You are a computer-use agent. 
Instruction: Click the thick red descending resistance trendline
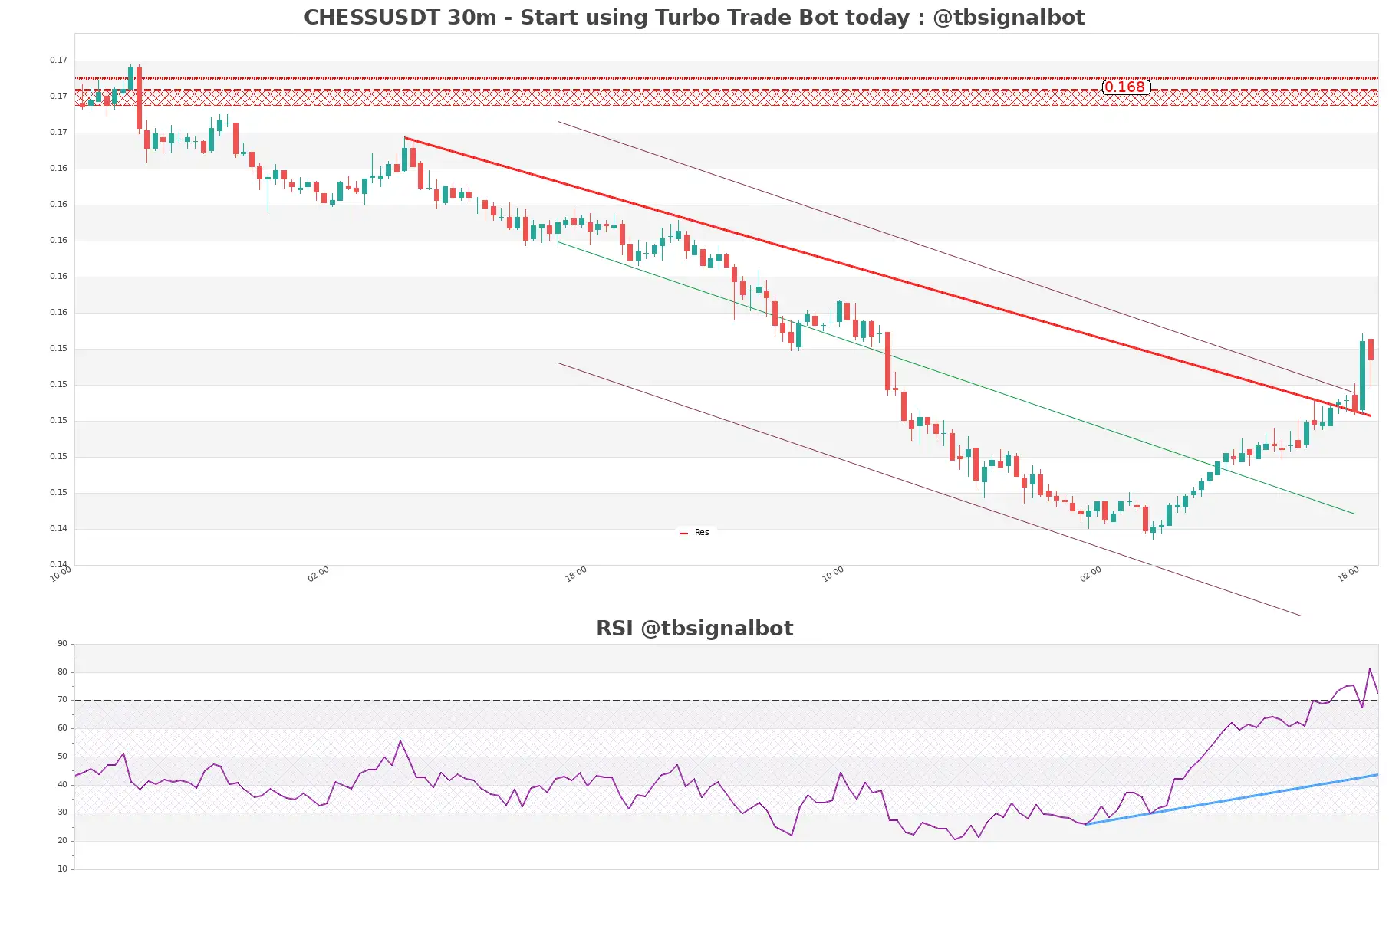(887, 277)
